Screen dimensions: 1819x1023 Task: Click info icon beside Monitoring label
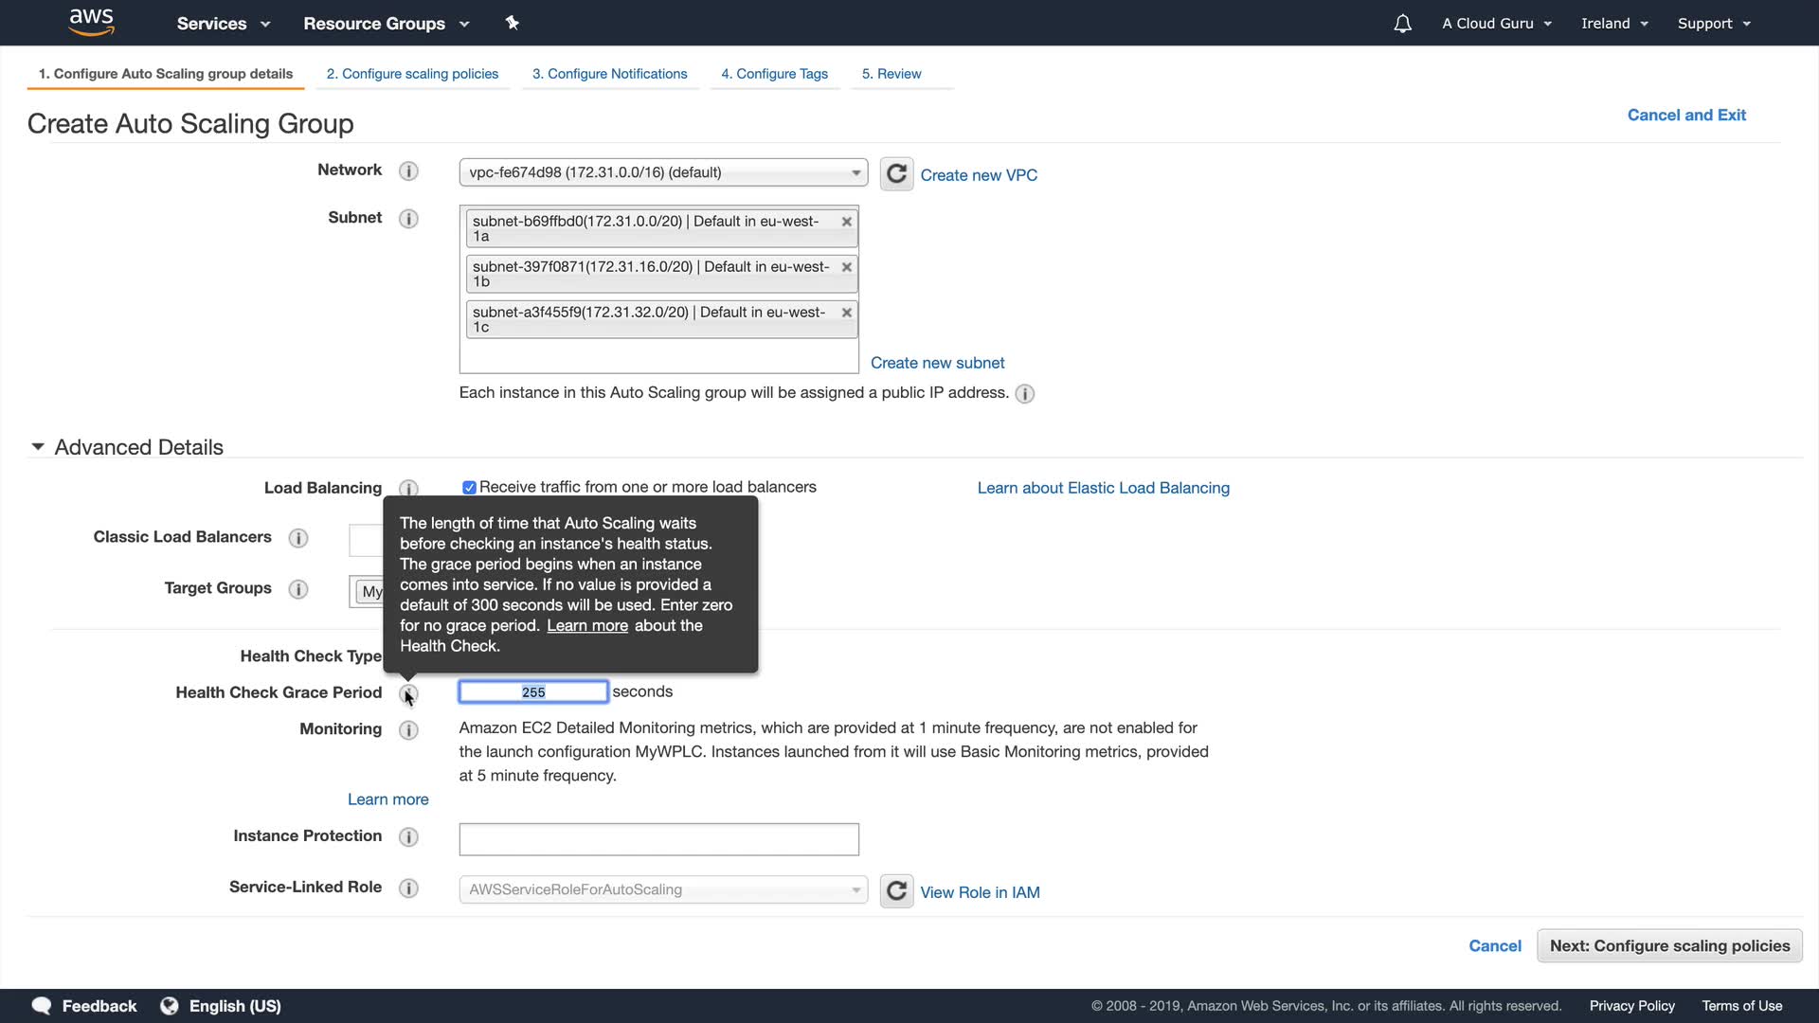tap(408, 730)
